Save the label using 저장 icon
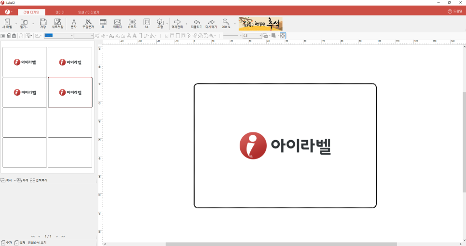This screenshot has width=466, height=246. pos(43,23)
